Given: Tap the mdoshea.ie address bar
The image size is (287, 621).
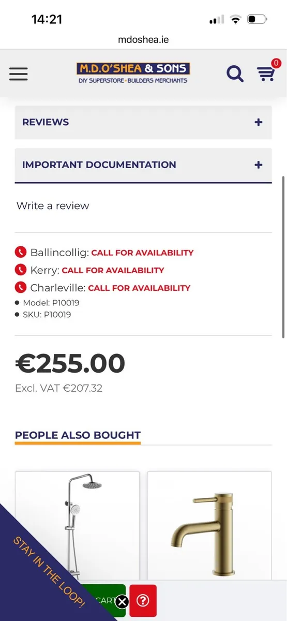Looking at the screenshot, I should pyautogui.click(x=143, y=39).
